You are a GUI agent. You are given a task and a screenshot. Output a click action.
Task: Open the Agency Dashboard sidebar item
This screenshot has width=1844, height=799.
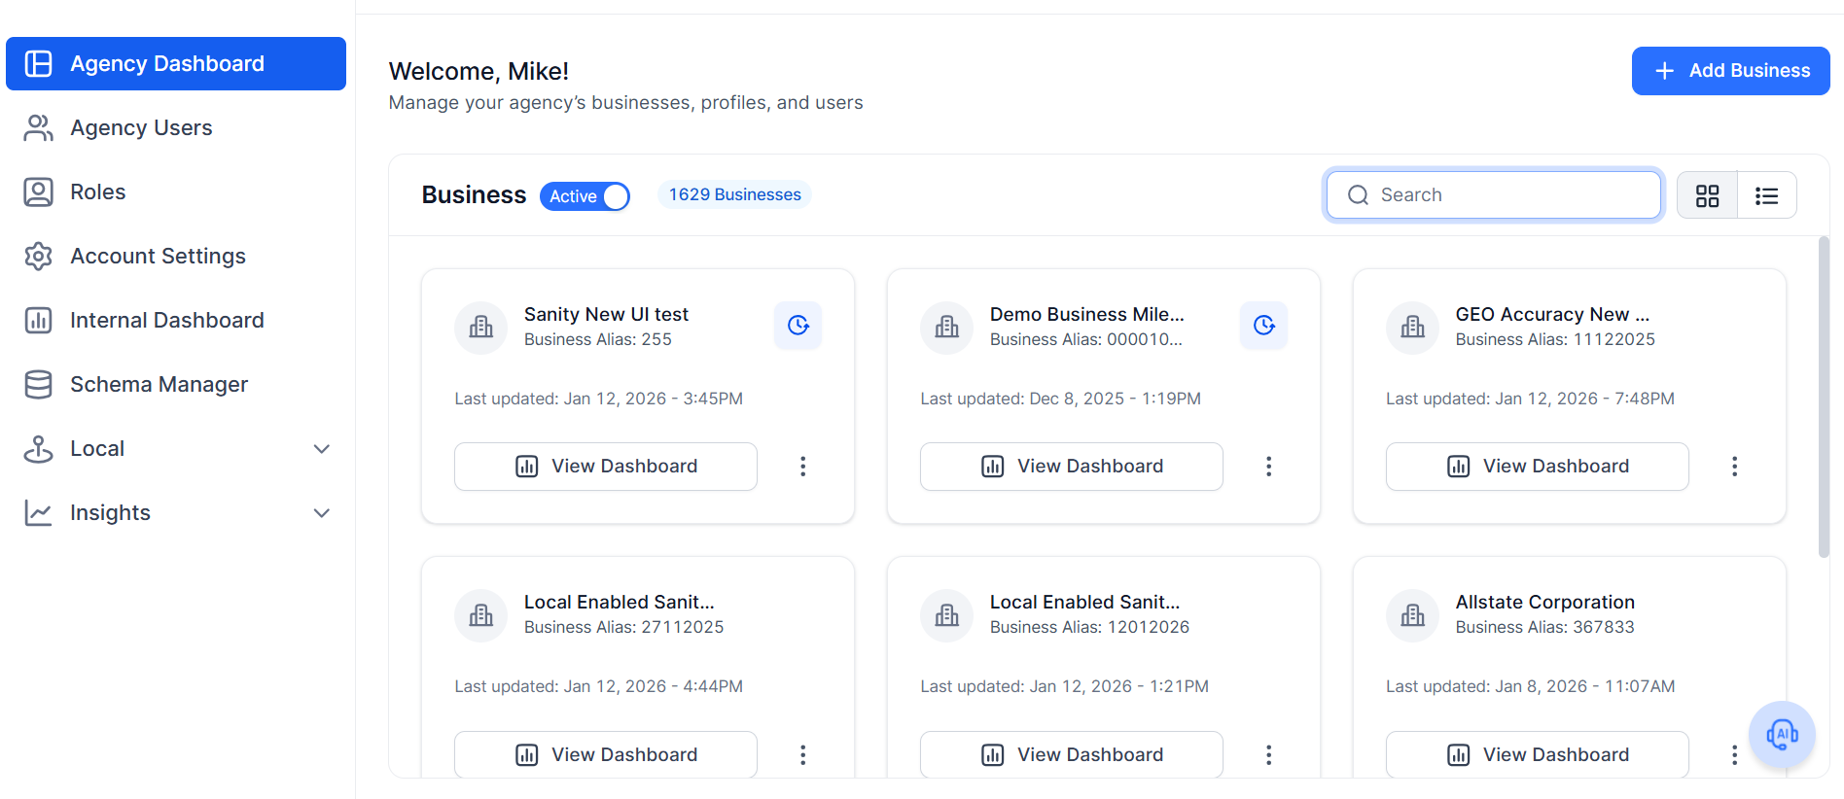pos(176,63)
